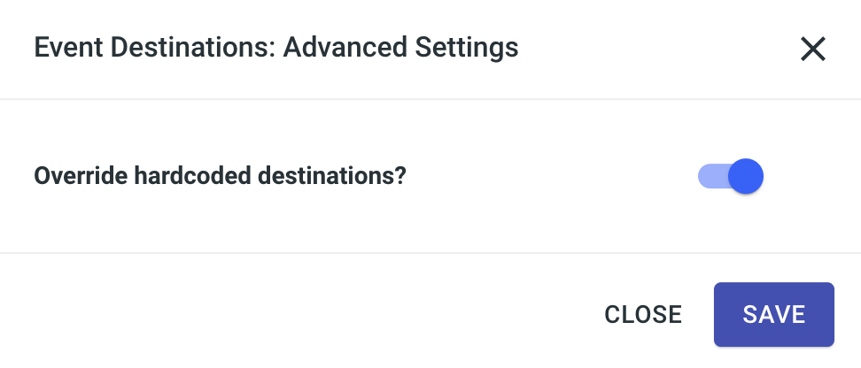Image resolution: width=861 pixels, height=368 pixels.
Task: Confirm settings by clicking SAVE
Action: (773, 314)
